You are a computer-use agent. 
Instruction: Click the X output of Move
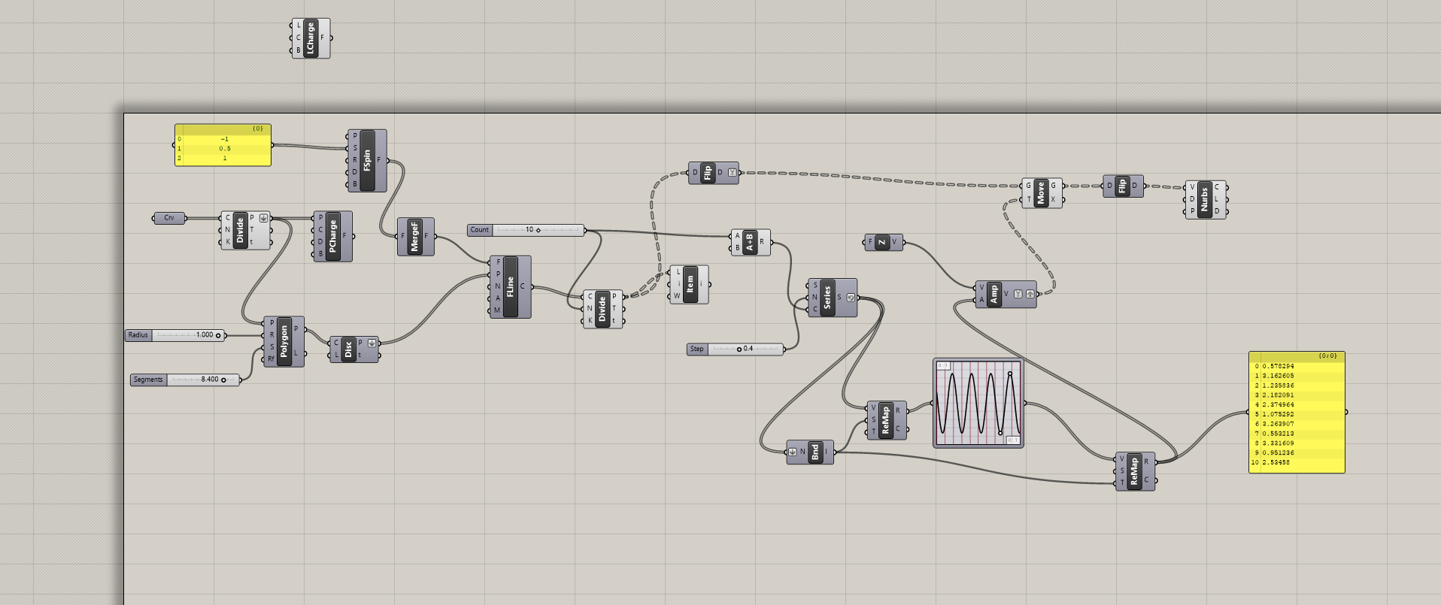click(x=1053, y=200)
